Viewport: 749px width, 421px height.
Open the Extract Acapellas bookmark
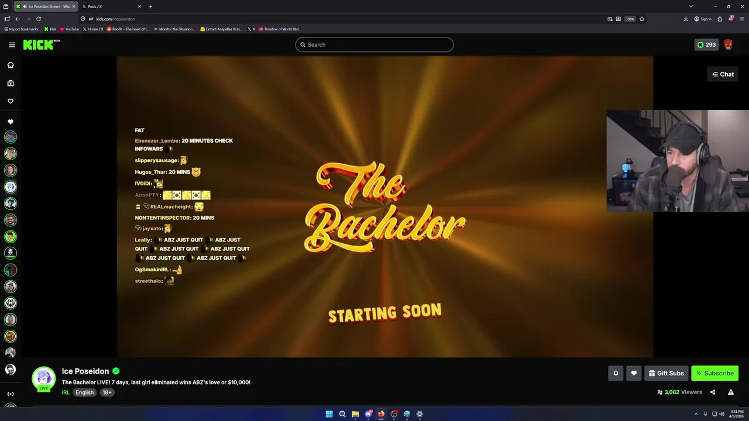click(221, 29)
